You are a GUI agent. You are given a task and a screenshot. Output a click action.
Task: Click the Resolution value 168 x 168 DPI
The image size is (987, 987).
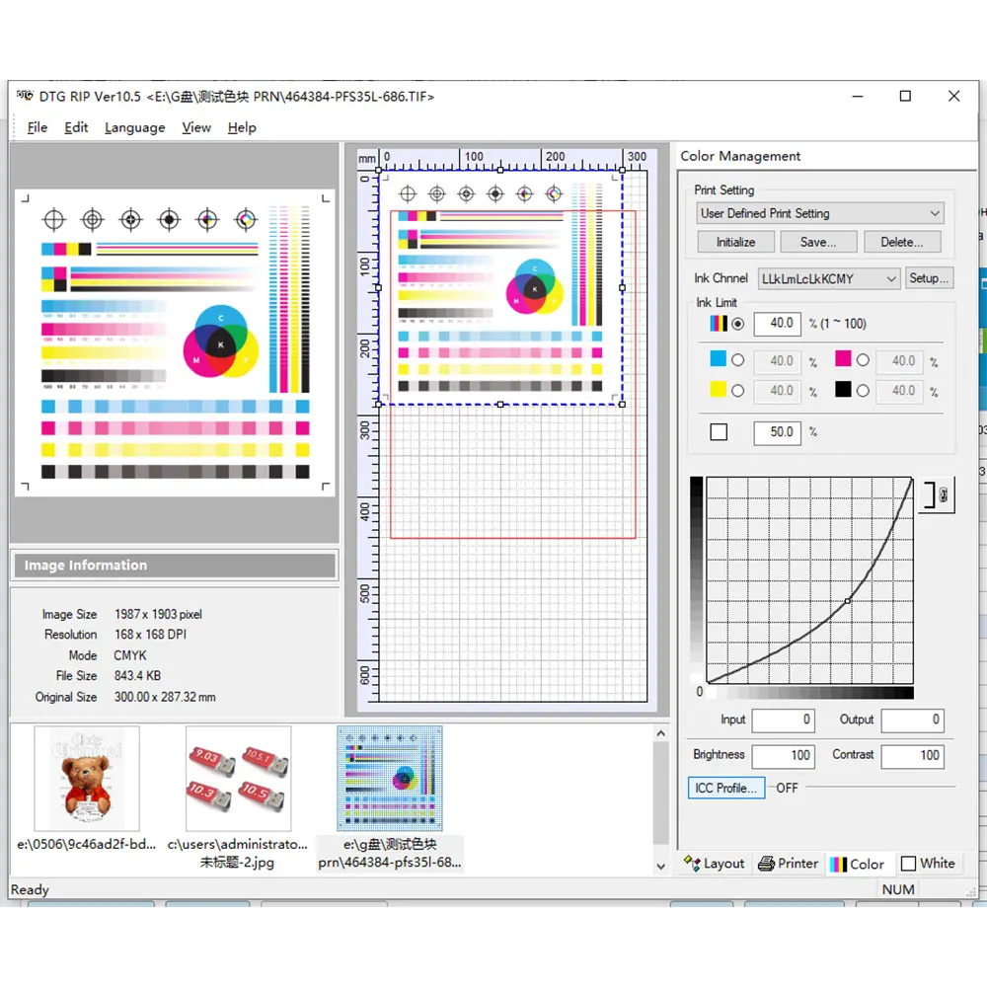(x=150, y=635)
